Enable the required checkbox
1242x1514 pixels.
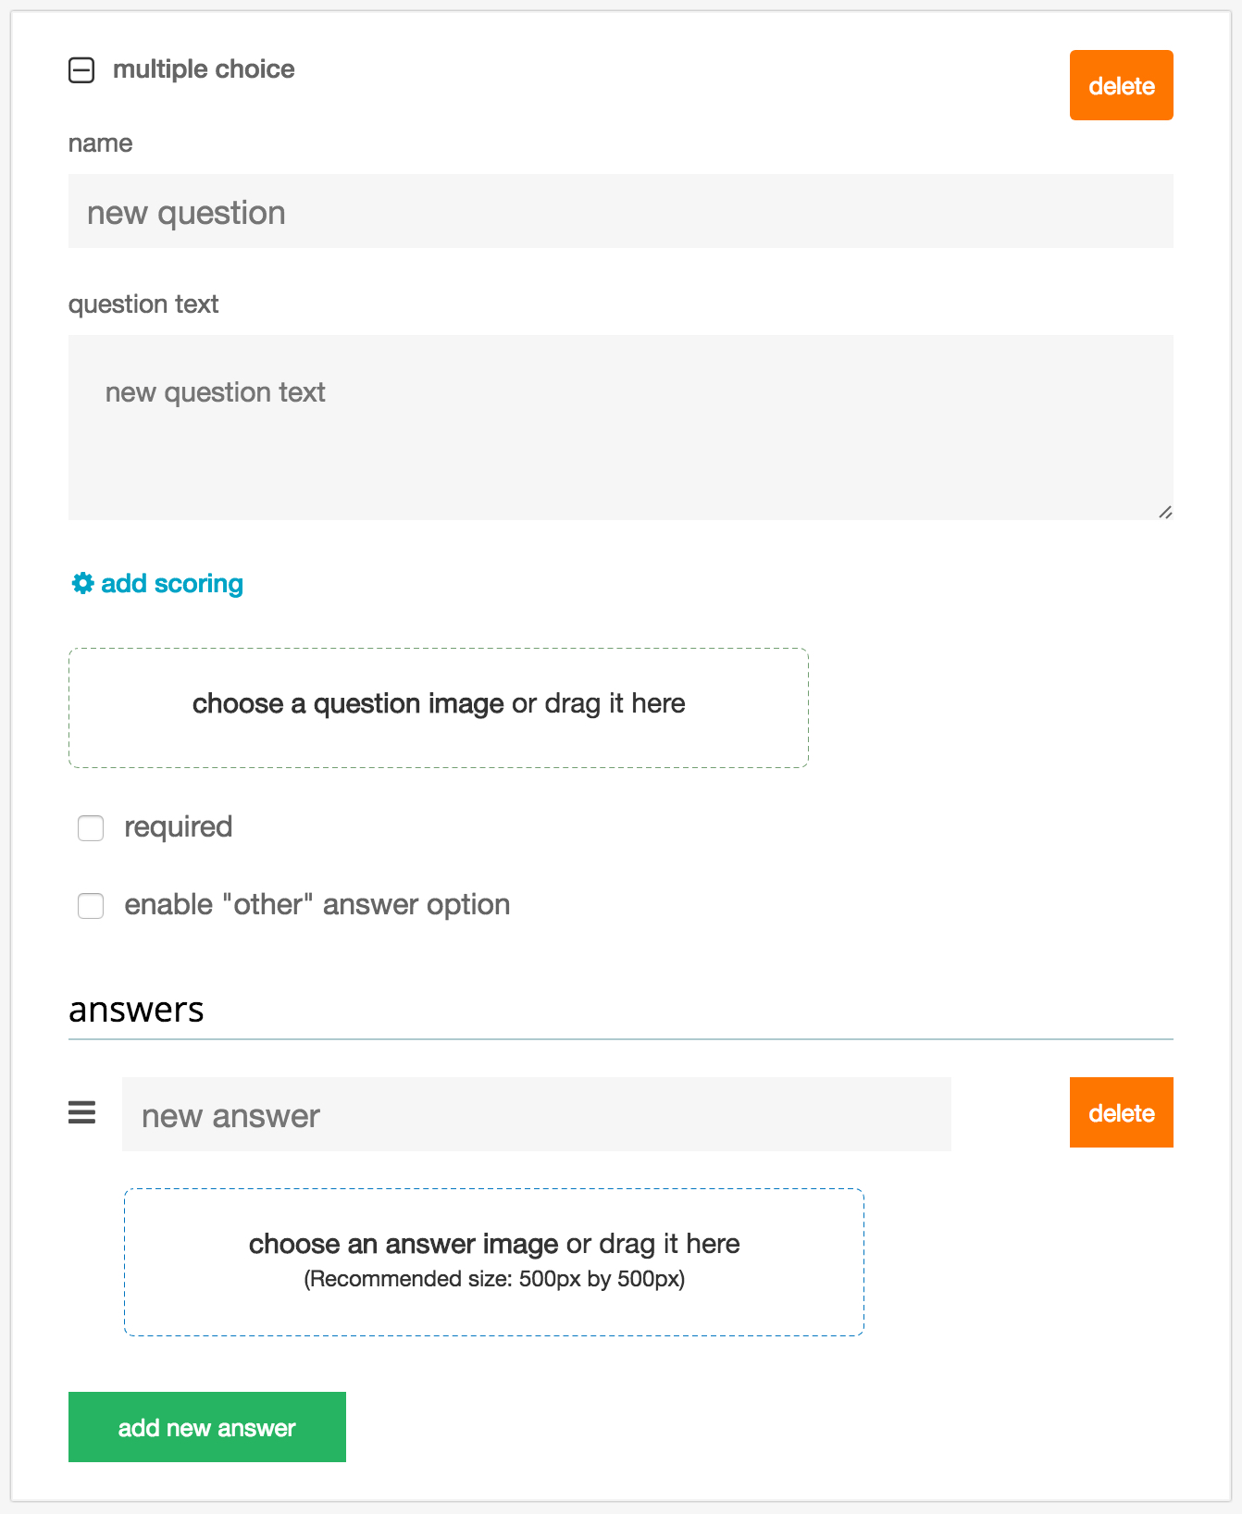tap(91, 827)
